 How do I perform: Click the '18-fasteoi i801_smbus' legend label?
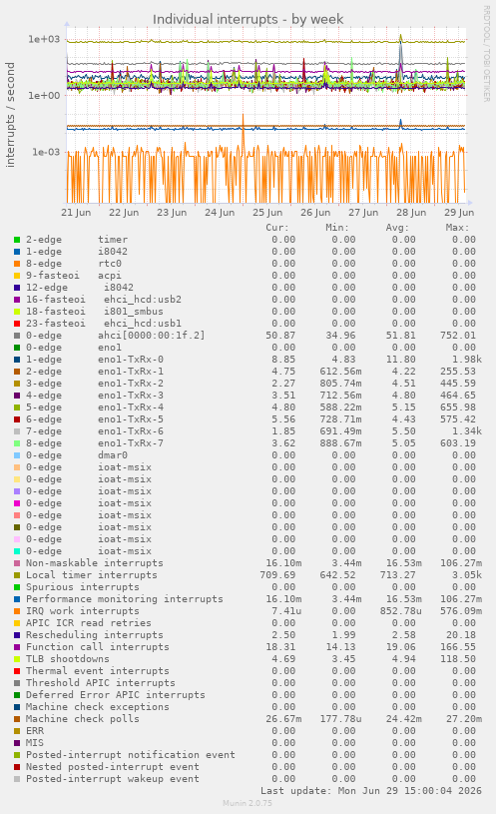(95, 312)
